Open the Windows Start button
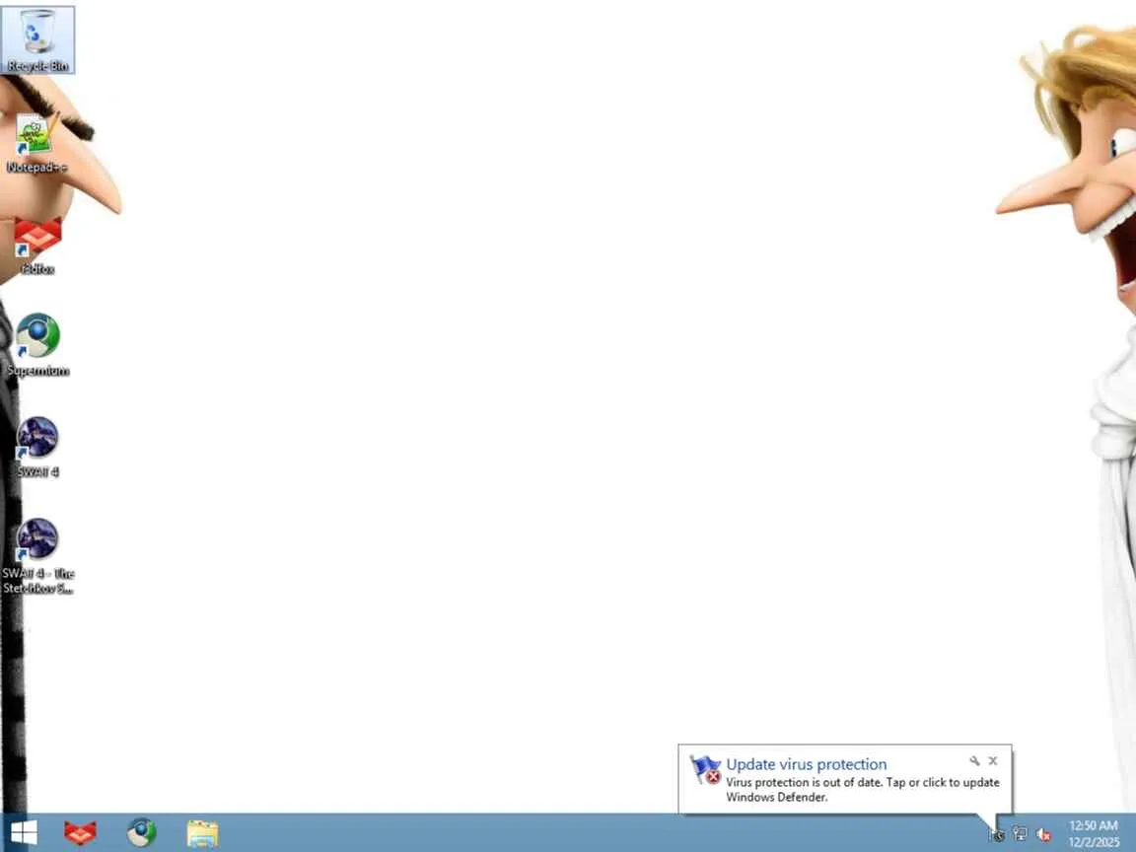 (x=24, y=832)
